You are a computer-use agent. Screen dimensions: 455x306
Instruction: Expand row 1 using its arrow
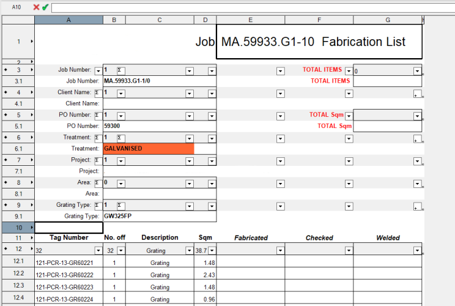31,42
